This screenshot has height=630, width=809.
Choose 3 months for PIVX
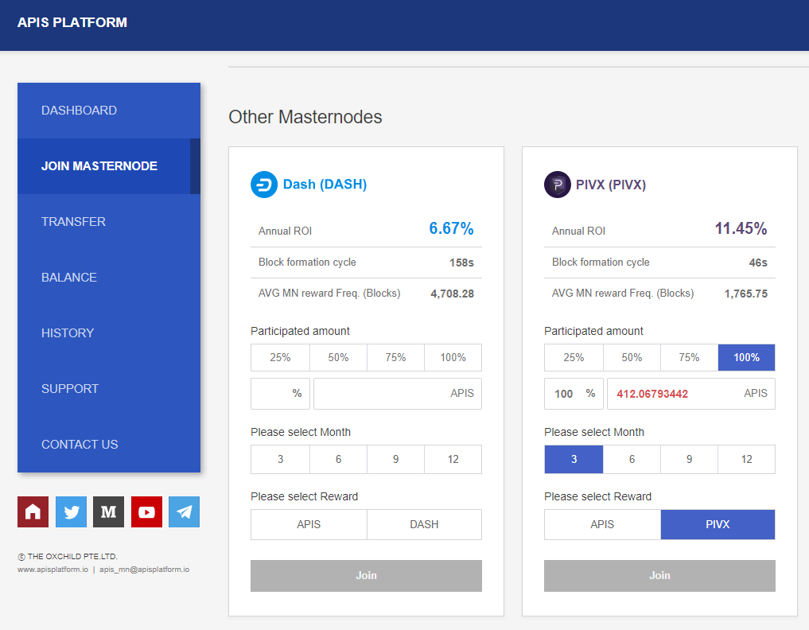tap(574, 459)
